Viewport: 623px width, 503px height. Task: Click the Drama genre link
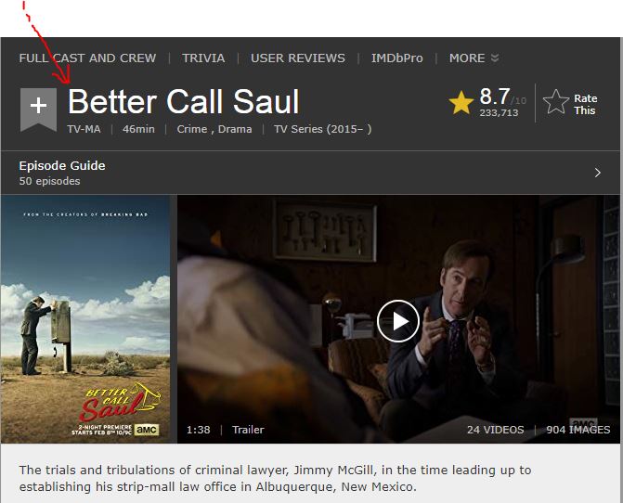point(235,129)
